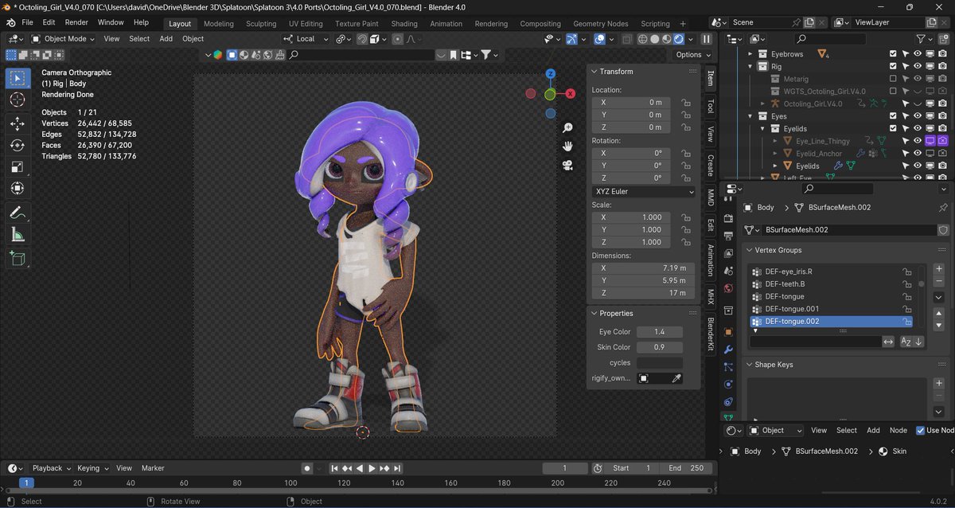Click the current frame marker on timeline
Screen dimensions: 955x508
point(25,483)
